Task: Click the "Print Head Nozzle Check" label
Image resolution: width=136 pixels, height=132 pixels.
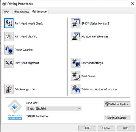Action: point(29,23)
